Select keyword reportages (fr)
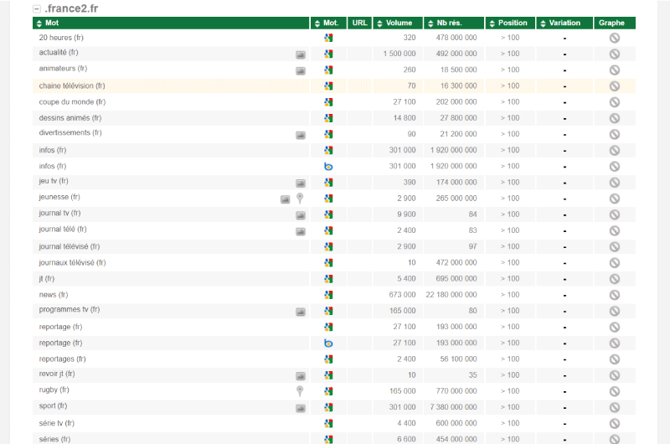 pyautogui.click(x=62, y=359)
